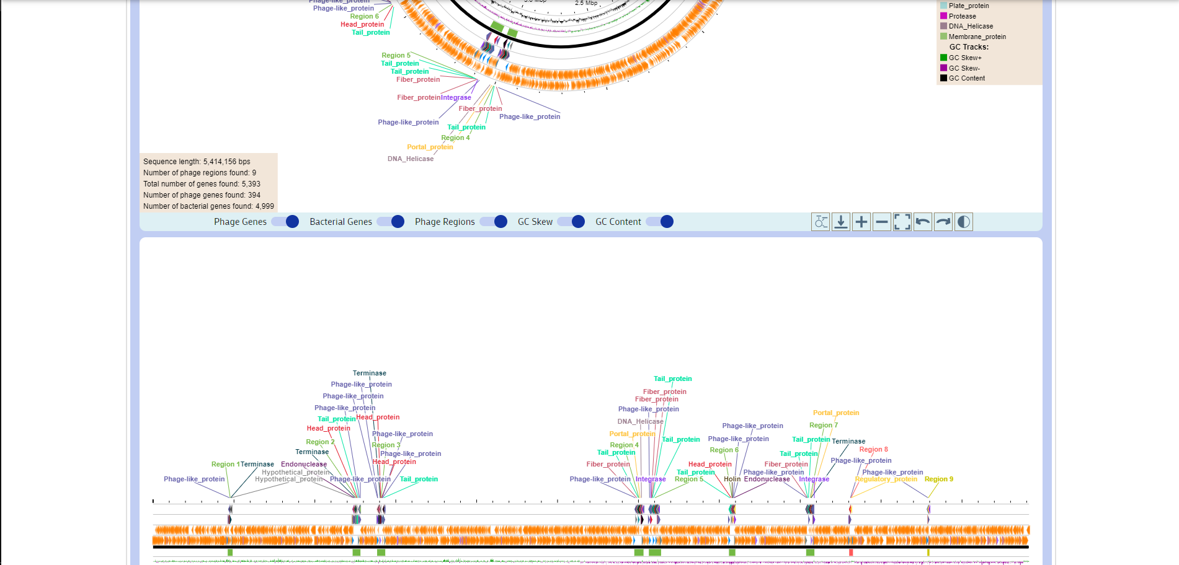The width and height of the screenshot is (1179, 565).
Task: Click the GC Content black legend square
Action: (x=944, y=78)
